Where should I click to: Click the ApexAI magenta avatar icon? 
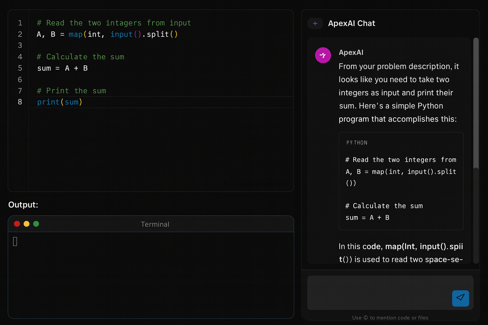coord(323,55)
